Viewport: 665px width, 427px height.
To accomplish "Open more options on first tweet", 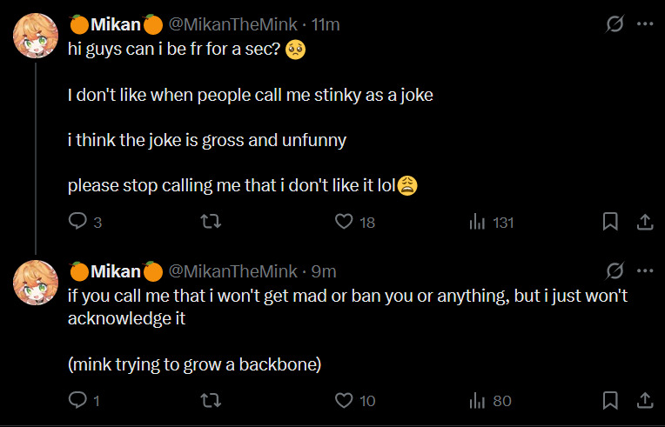I will tap(645, 24).
